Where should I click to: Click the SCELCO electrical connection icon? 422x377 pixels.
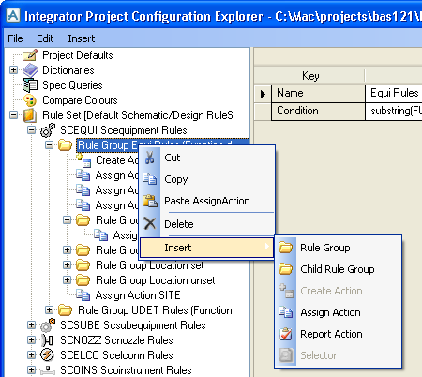(48, 355)
